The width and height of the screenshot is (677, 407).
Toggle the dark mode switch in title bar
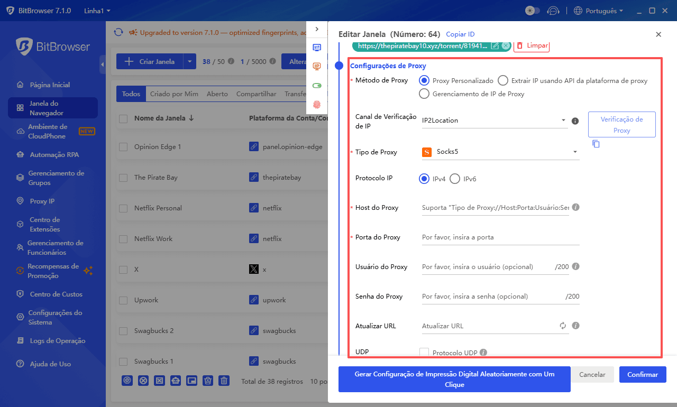pos(532,11)
